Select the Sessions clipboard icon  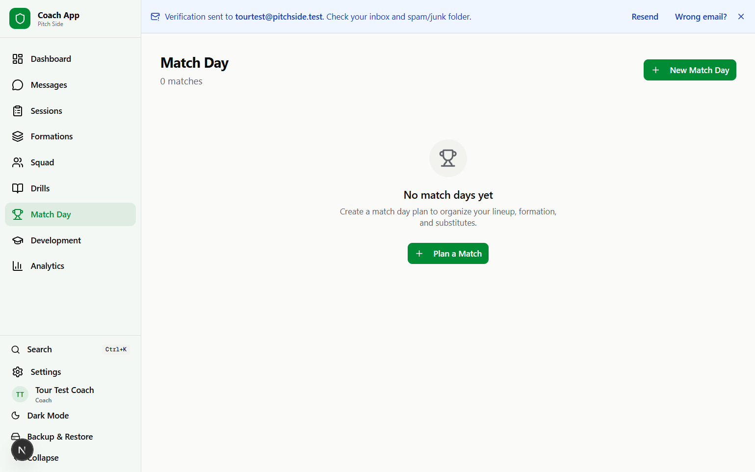click(x=18, y=111)
